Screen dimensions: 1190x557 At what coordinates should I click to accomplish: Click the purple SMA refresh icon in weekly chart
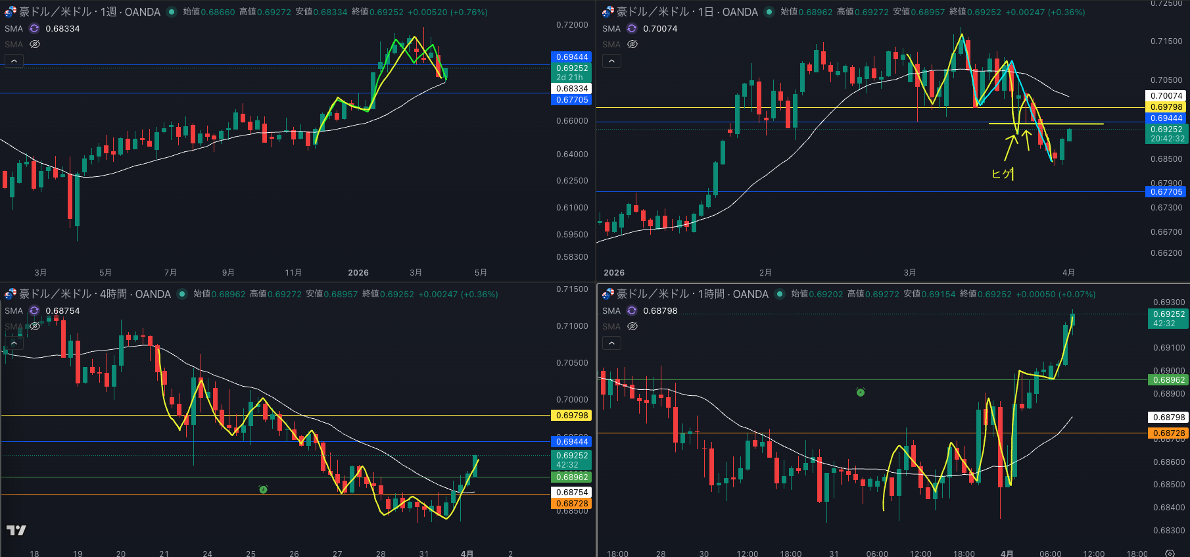[x=34, y=28]
